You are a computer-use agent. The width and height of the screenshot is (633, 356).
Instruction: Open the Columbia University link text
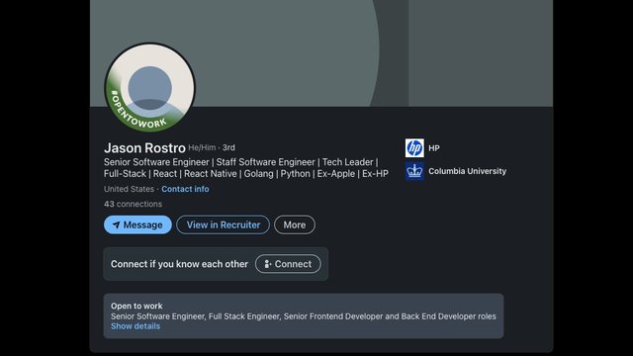pyautogui.click(x=467, y=171)
